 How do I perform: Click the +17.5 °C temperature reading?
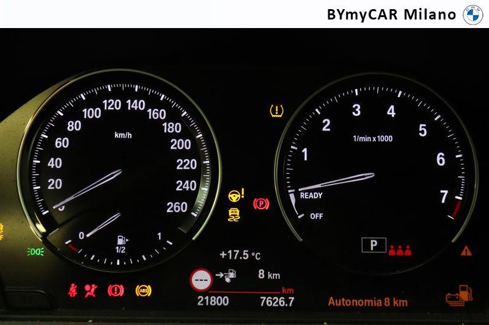pos(240,255)
